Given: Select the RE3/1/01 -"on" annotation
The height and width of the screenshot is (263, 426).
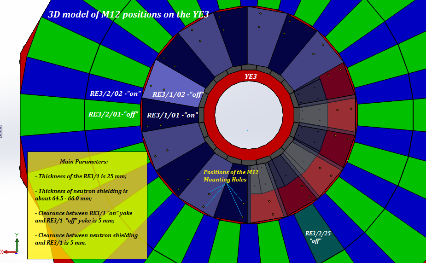Looking at the screenshot, I should click(173, 115).
